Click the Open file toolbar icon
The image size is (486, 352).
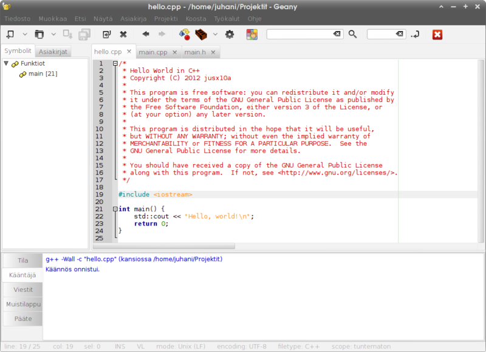tap(39, 34)
